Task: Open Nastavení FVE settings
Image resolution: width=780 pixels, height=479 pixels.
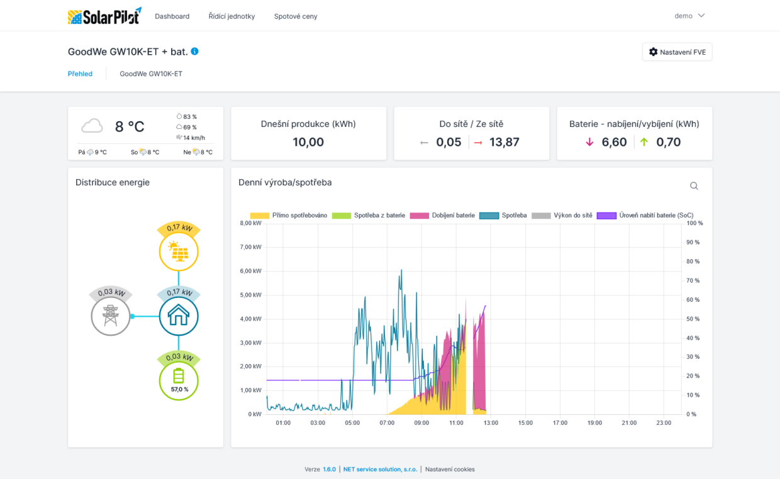Action: (677, 52)
